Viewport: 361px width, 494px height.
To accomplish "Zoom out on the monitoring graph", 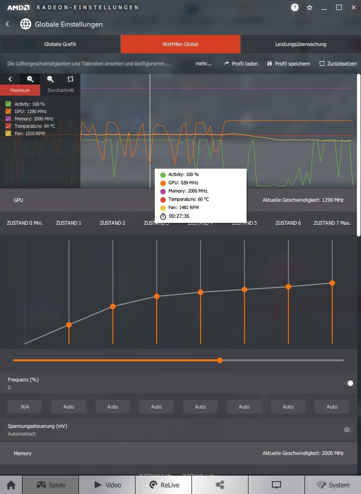I will (x=50, y=79).
